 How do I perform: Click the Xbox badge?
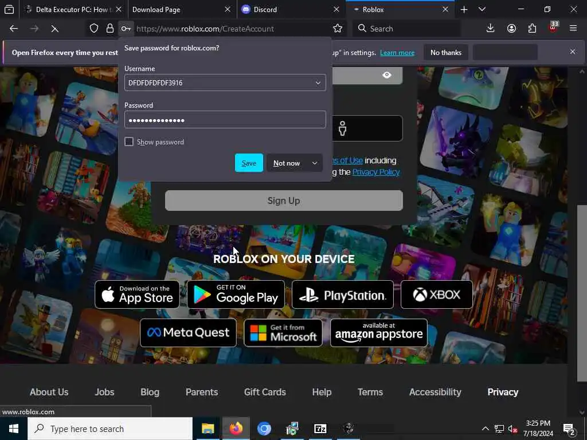[x=436, y=294]
